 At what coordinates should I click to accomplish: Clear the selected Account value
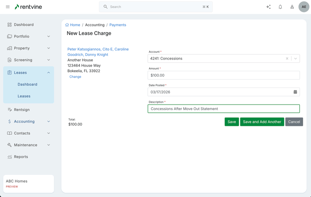287,59
